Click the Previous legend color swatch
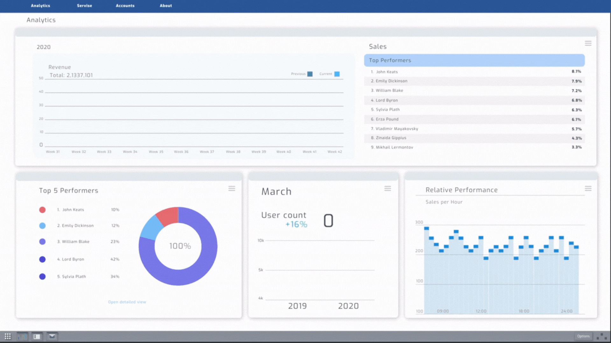 [x=310, y=74]
